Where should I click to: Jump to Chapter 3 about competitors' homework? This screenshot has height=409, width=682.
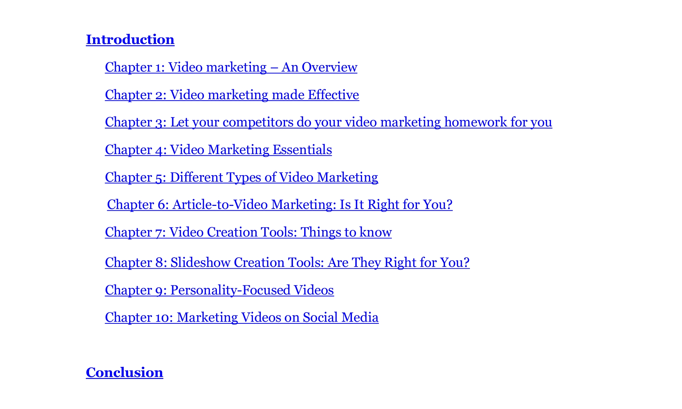[x=328, y=122]
